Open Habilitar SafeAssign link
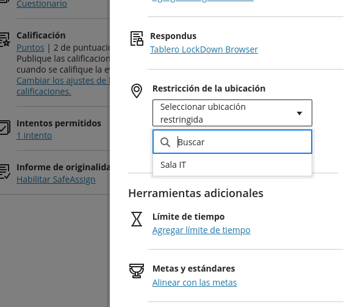 tap(56, 179)
